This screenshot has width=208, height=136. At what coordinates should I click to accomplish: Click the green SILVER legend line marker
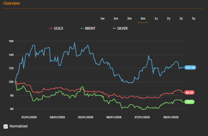tap(114, 28)
